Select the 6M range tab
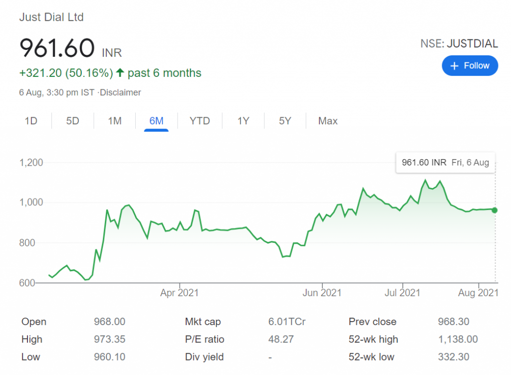The width and height of the screenshot is (511, 375). (156, 121)
